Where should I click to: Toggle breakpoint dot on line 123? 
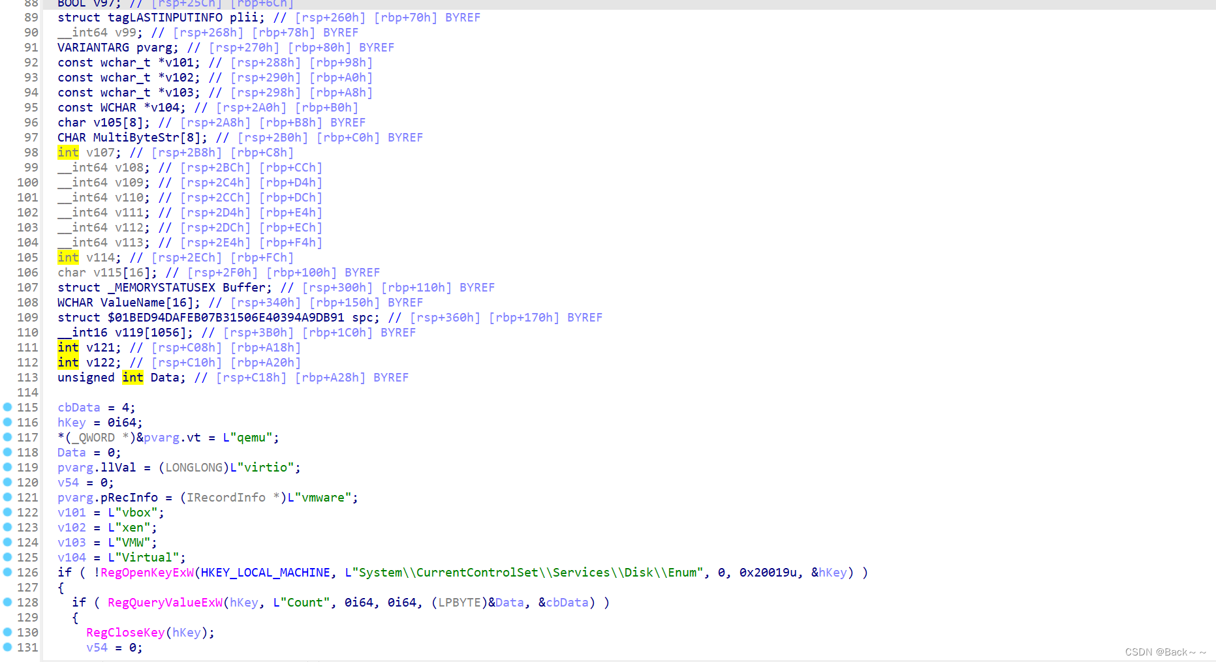pos(8,527)
